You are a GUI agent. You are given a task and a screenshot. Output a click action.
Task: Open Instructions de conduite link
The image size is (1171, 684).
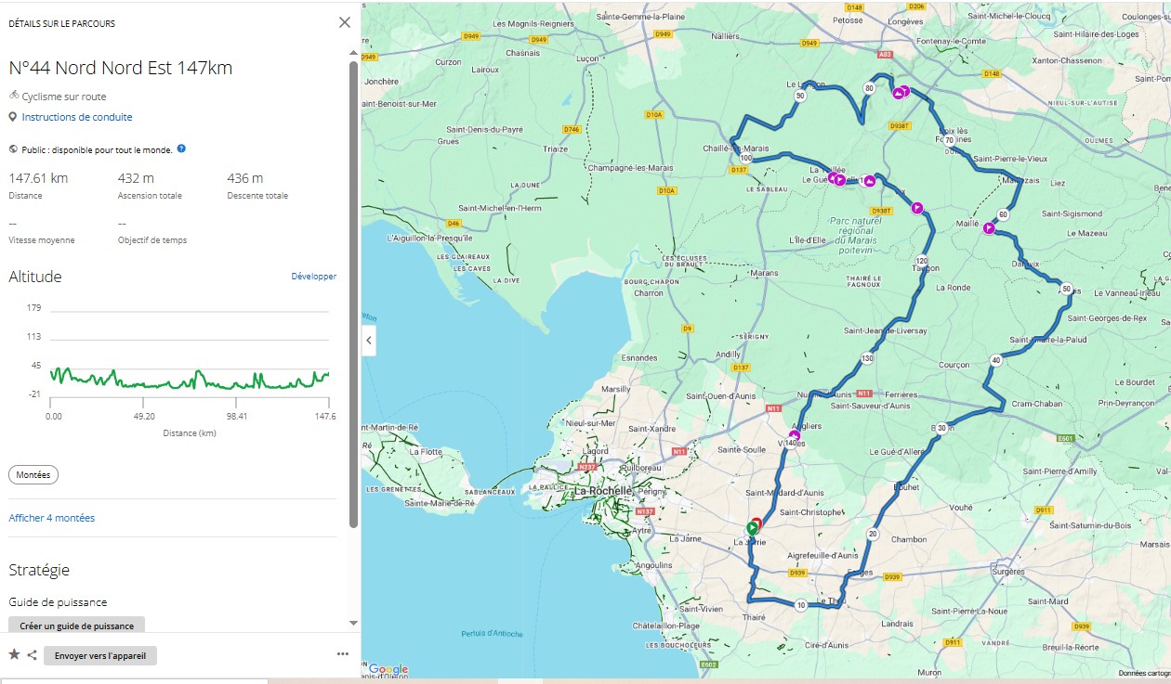coord(77,117)
